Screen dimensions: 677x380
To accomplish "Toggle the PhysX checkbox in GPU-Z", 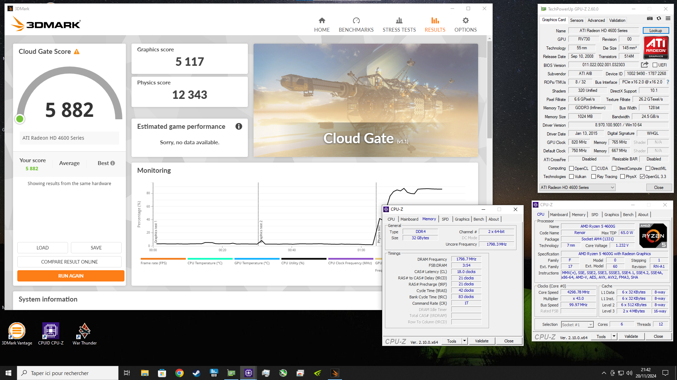I will coord(622,177).
